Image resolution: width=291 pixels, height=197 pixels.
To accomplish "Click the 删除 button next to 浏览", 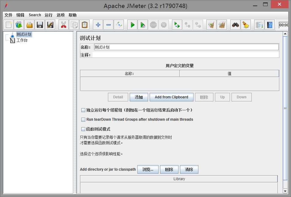I will [169, 169].
